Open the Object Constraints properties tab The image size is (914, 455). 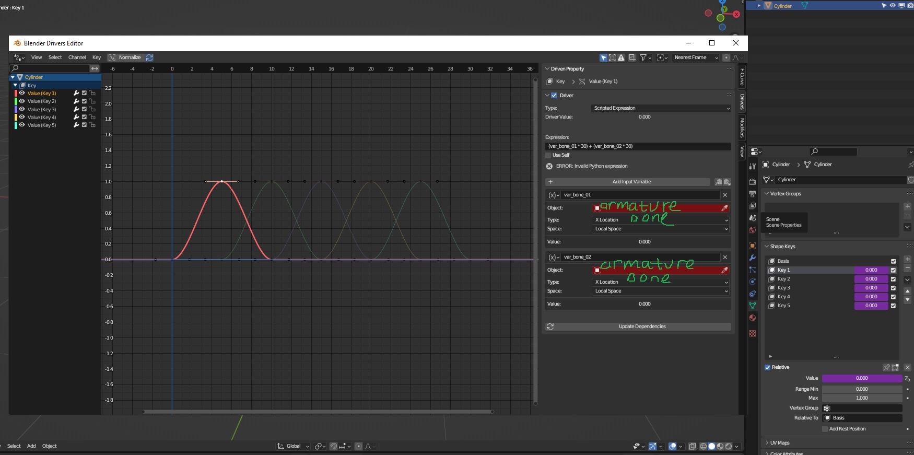[753, 294]
